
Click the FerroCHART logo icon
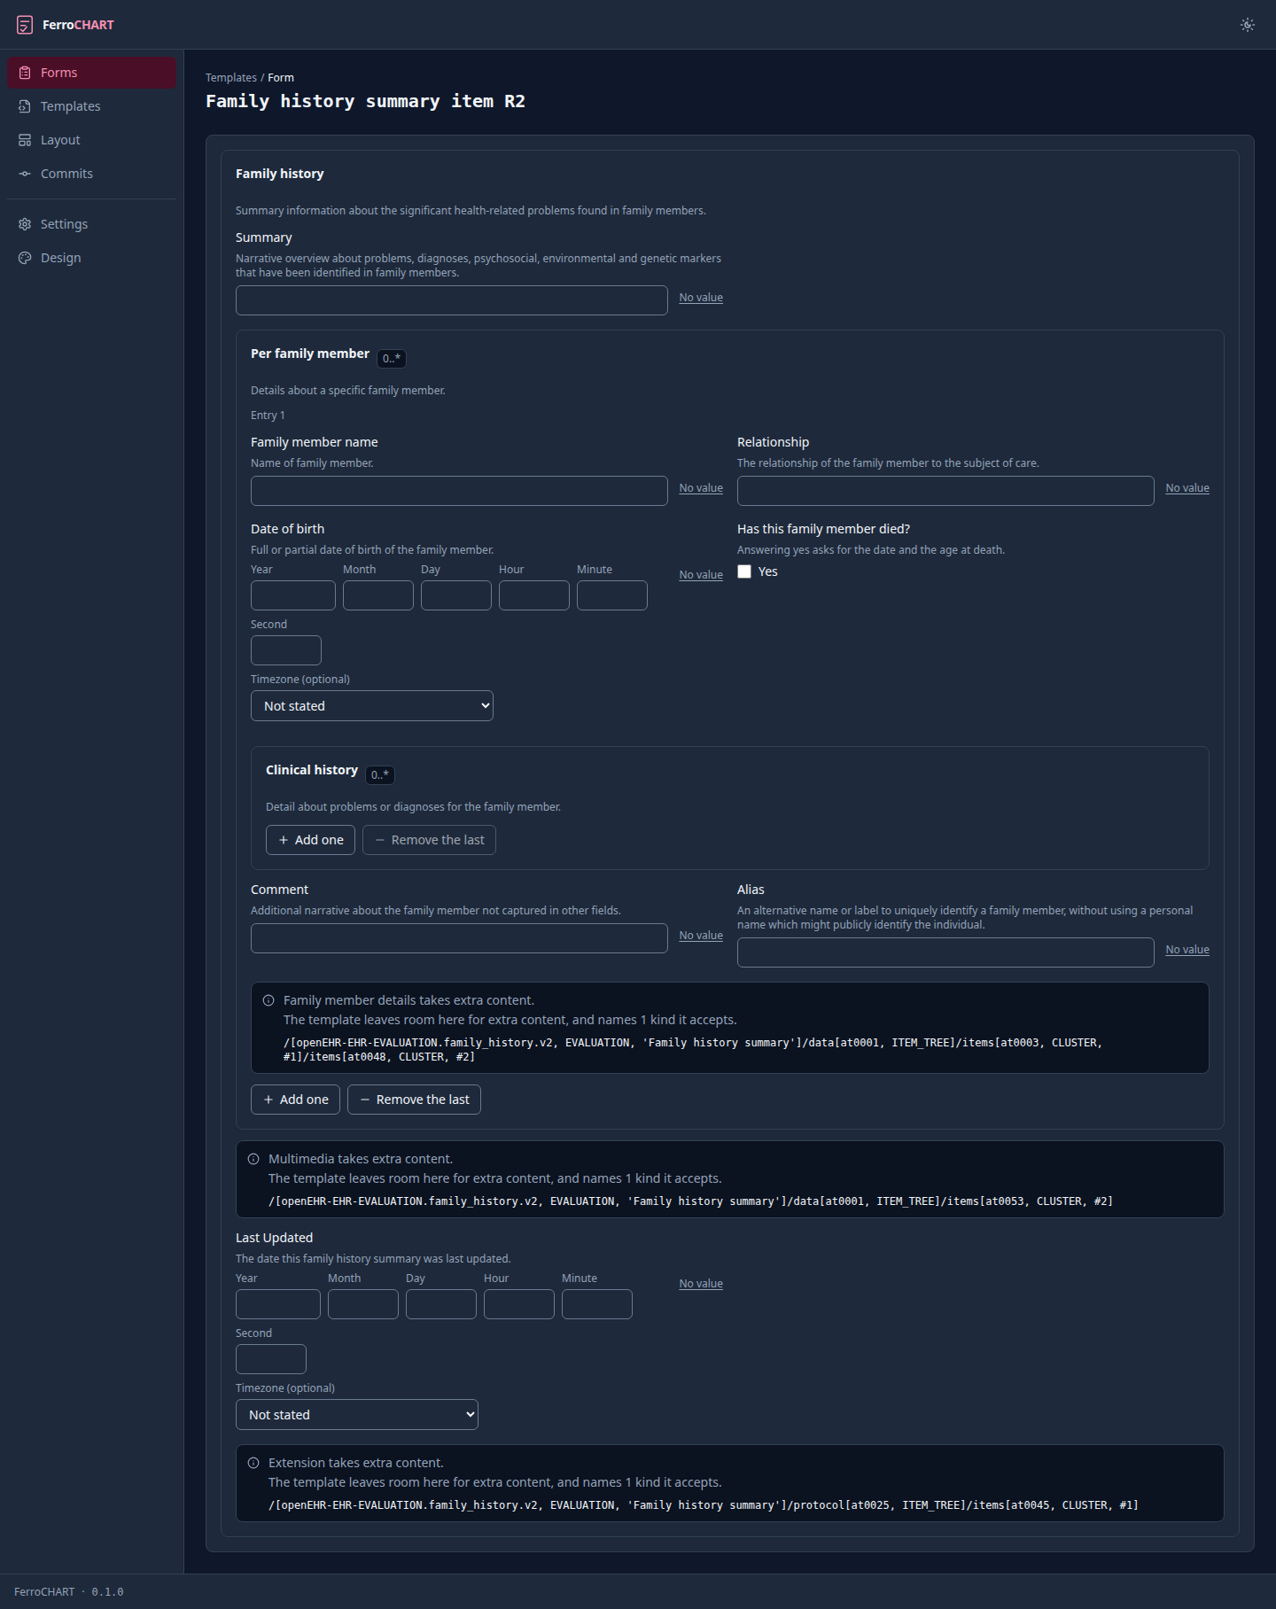pos(25,25)
